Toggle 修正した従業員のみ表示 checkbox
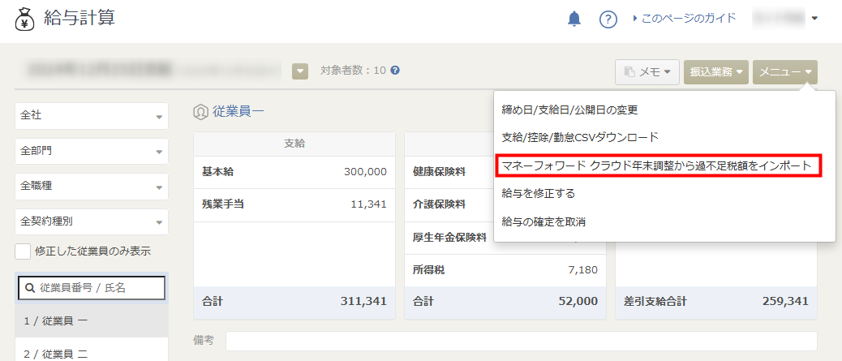The image size is (842, 361). coord(24,251)
